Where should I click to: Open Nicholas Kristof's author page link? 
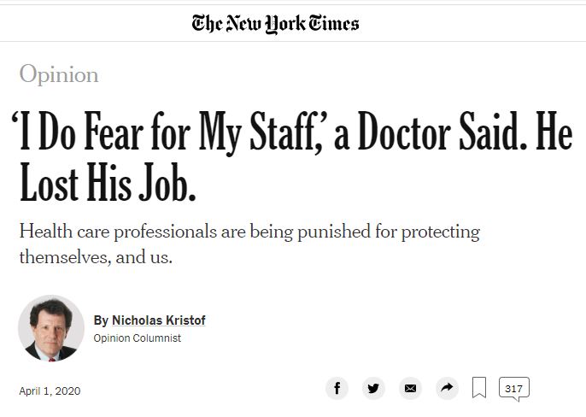(159, 320)
